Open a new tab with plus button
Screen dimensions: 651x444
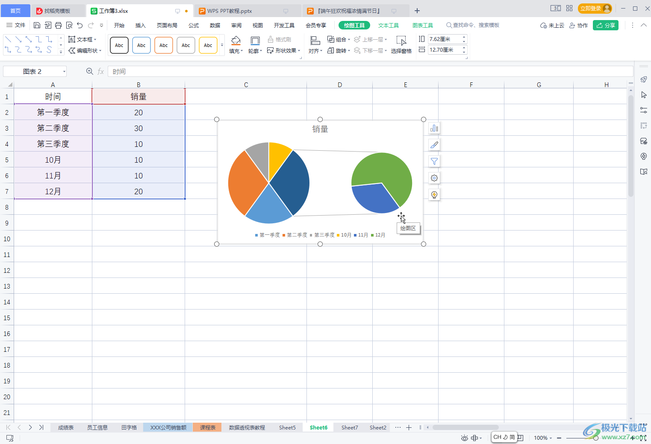(417, 11)
